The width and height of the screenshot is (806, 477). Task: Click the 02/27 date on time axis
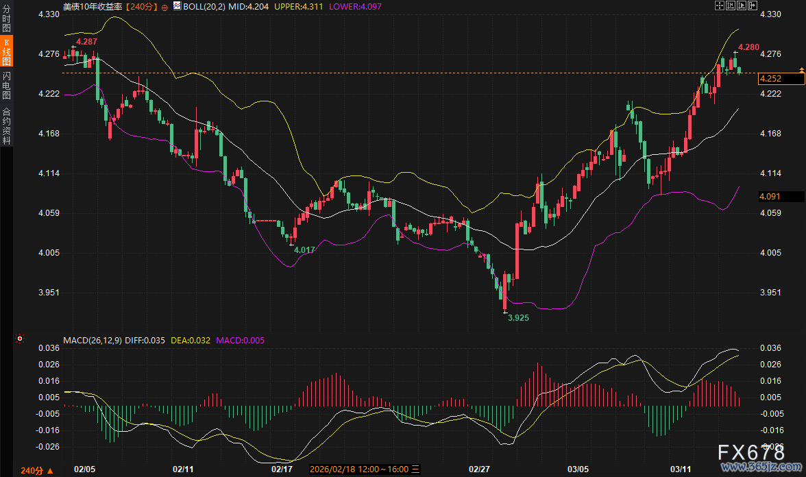tap(479, 469)
